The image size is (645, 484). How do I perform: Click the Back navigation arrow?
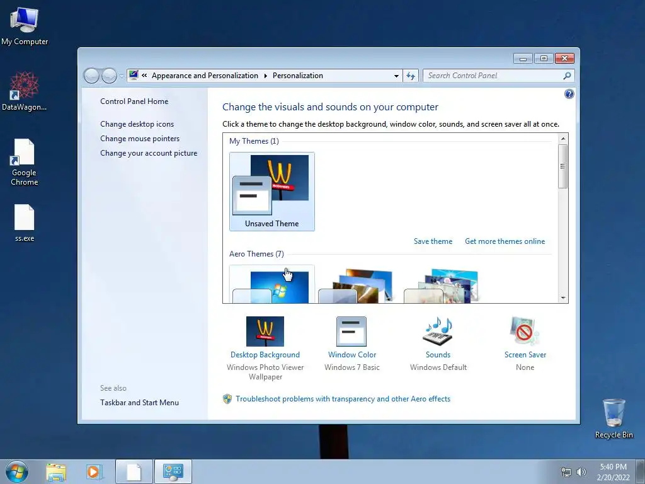pos(91,76)
